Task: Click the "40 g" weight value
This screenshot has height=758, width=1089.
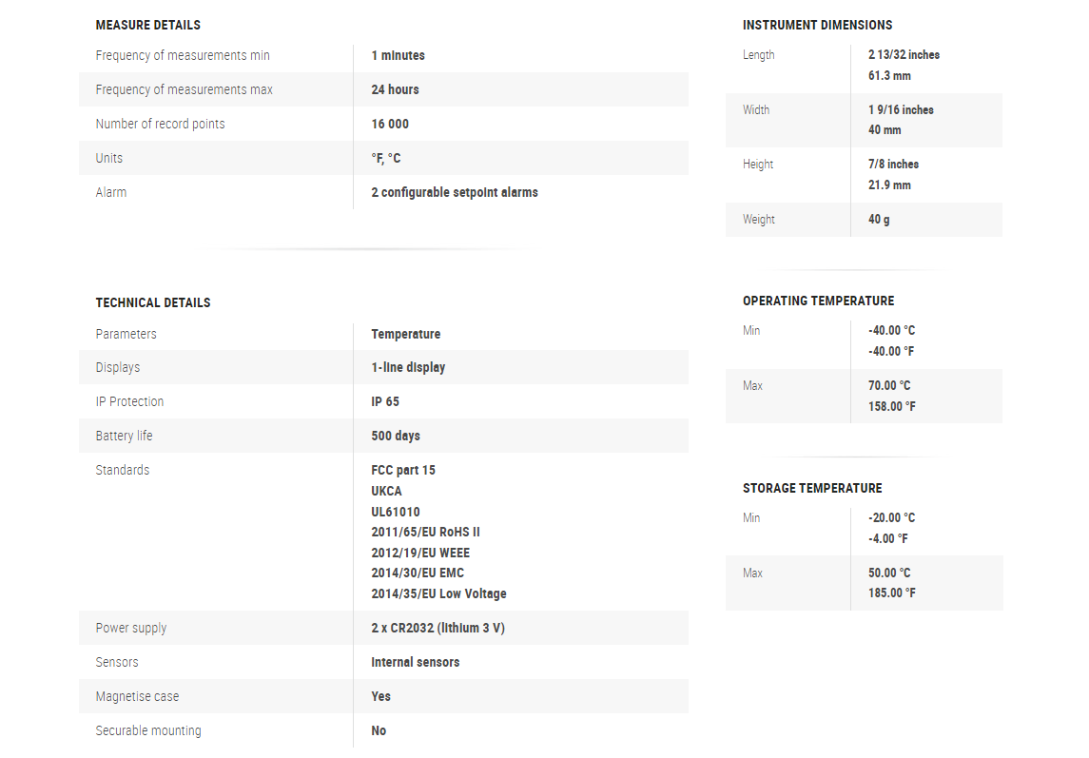Action: 879,219
